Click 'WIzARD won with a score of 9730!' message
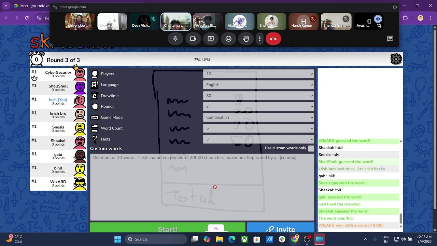The height and width of the screenshot is (246, 437). (x=351, y=225)
